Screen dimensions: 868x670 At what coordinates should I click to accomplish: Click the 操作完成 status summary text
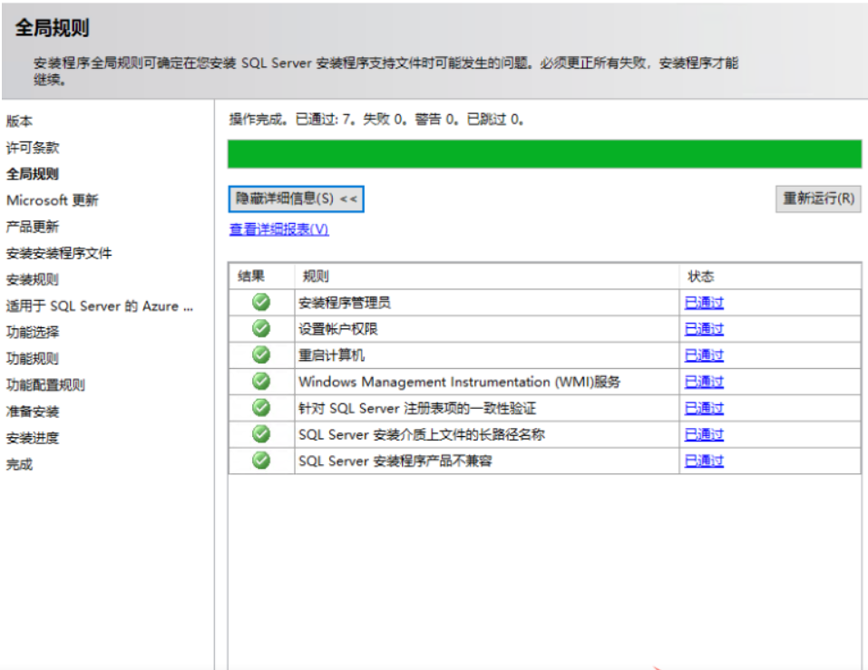376,119
